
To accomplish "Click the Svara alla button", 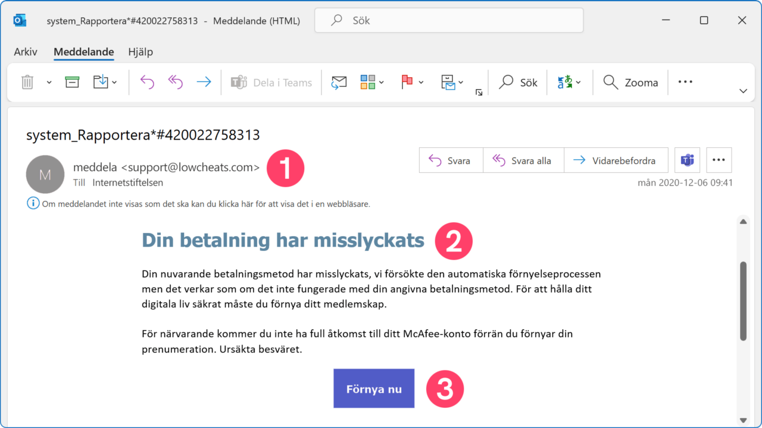I will tap(523, 160).
